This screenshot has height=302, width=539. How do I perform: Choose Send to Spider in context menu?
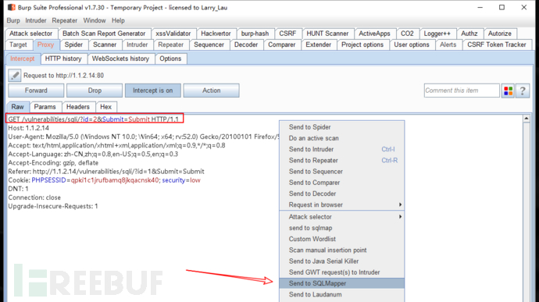(341, 127)
